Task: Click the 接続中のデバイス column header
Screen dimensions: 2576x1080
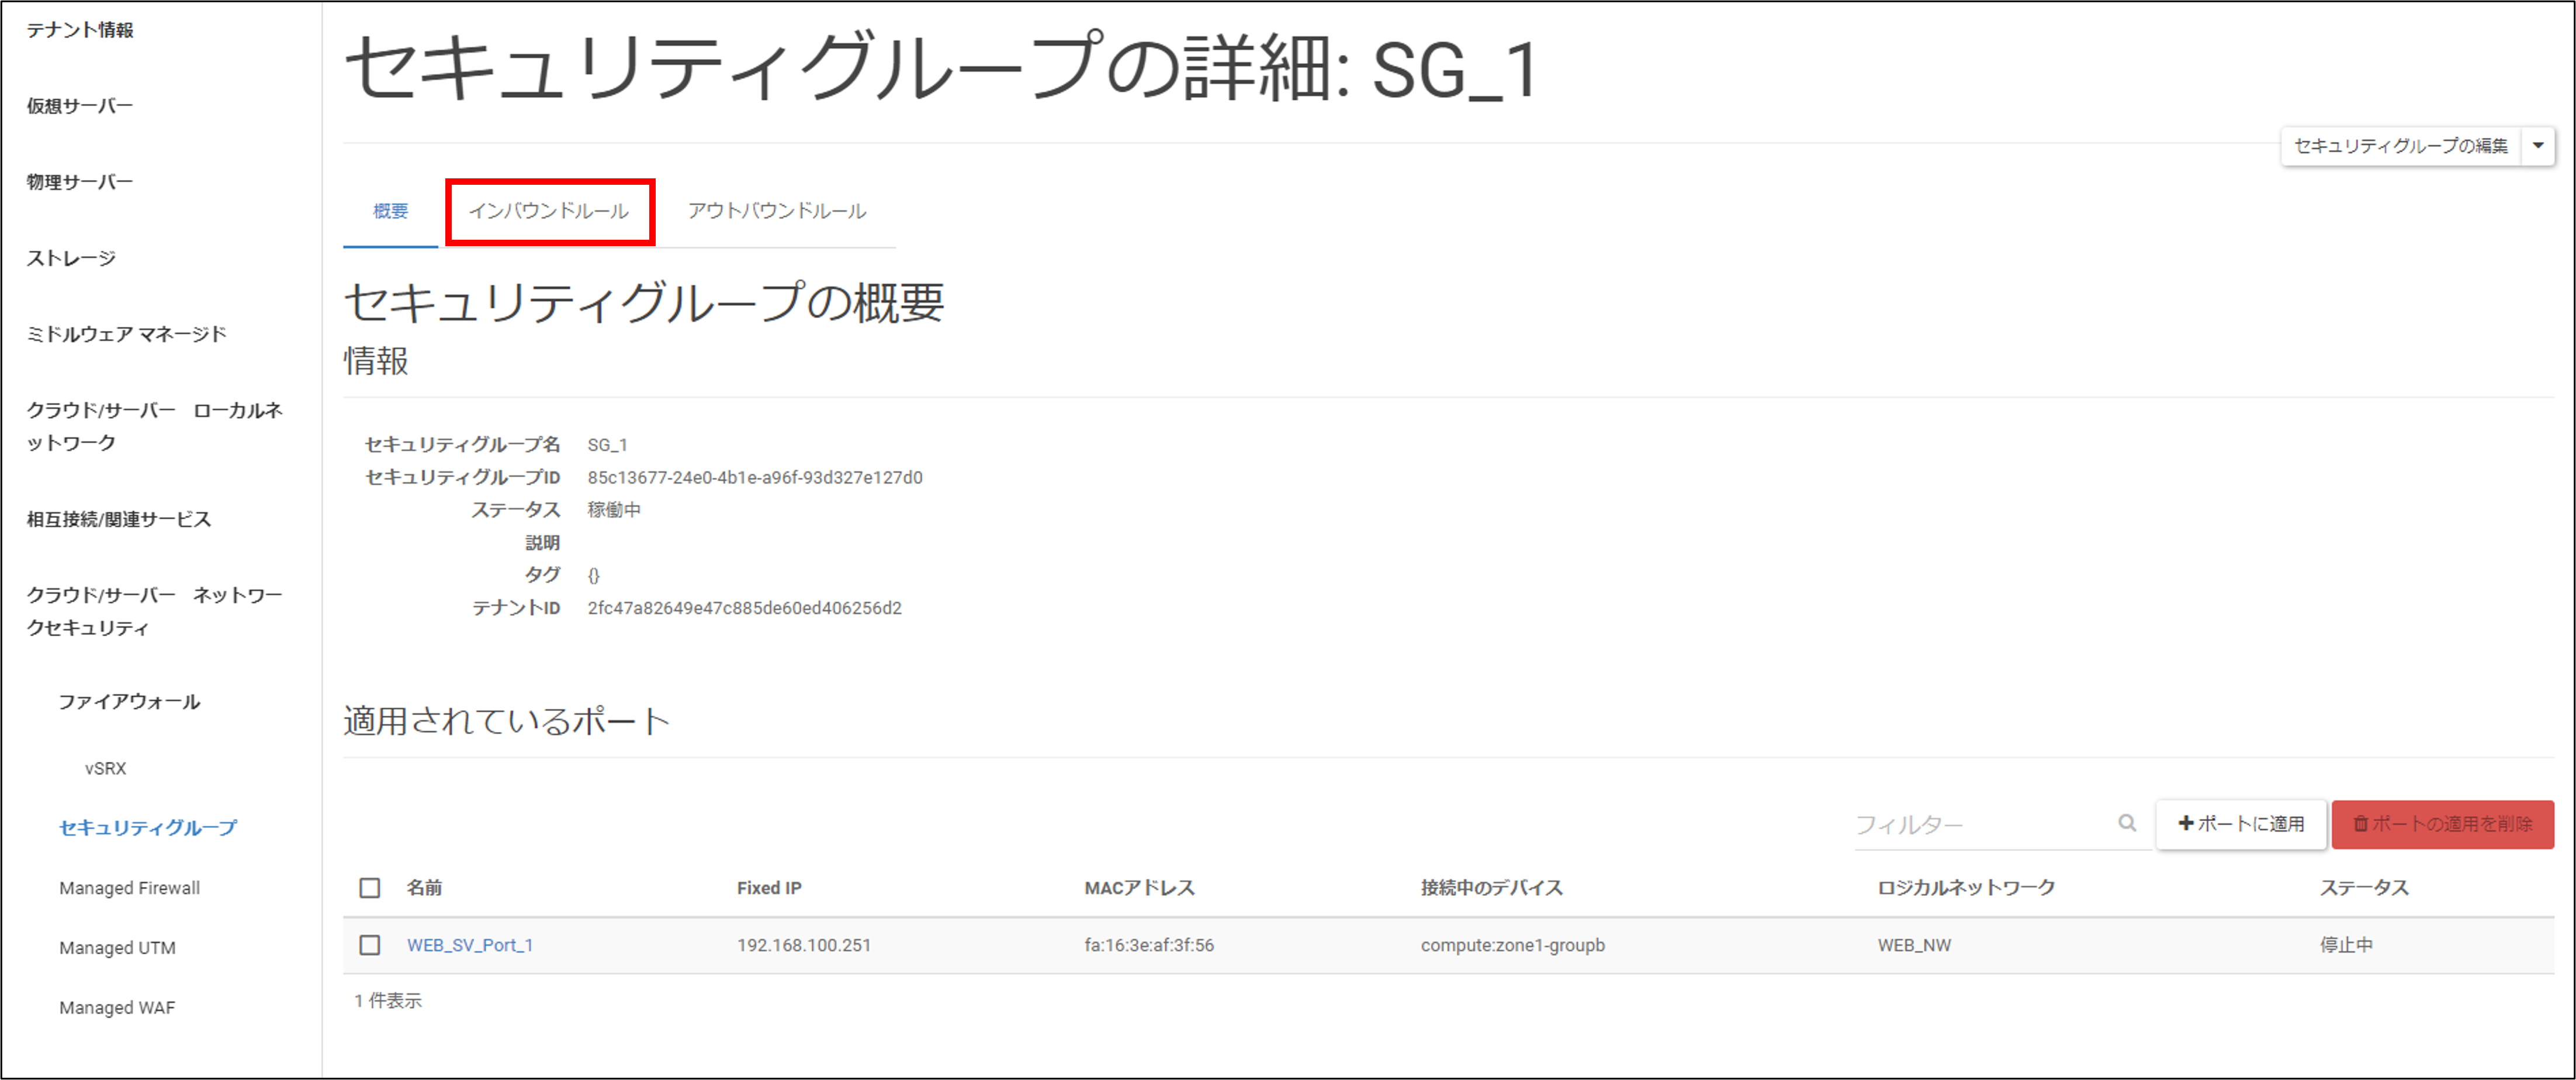Action: tap(1491, 888)
